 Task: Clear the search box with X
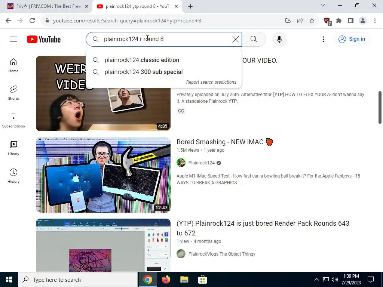coord(236,39)
